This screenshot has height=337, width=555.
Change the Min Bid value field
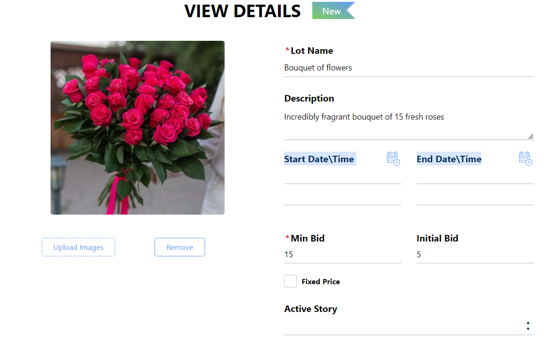(342, 254)
